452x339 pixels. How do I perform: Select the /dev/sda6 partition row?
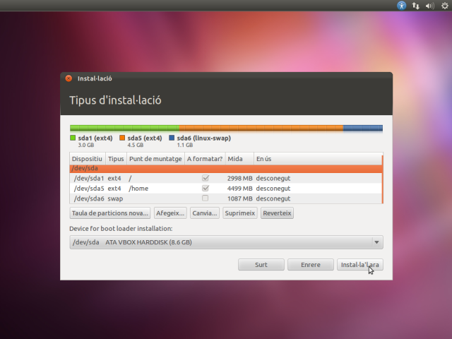coord(226,198)
